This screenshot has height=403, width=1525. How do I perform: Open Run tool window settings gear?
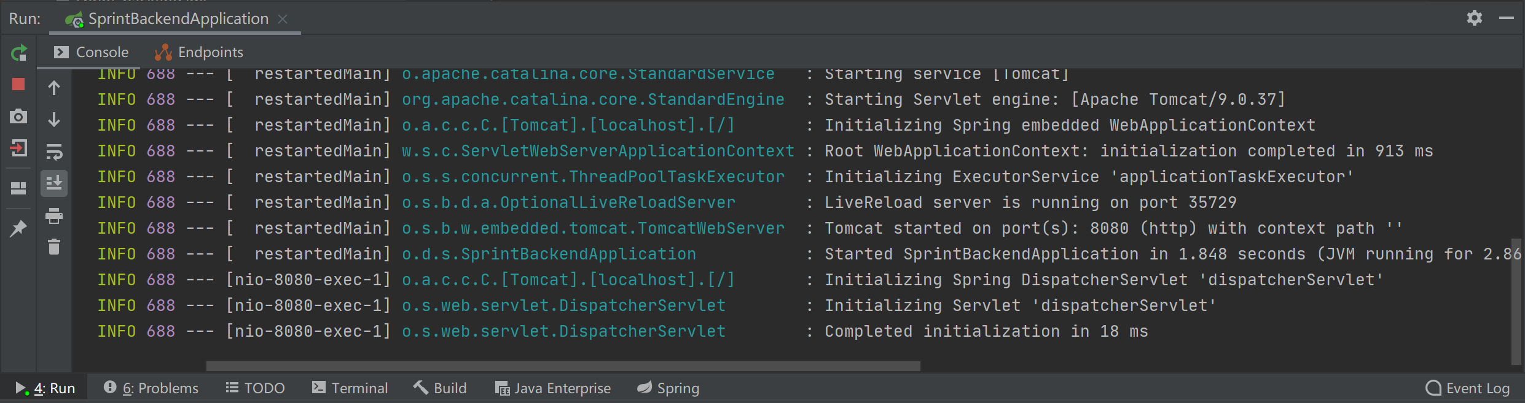point(1475,18)
